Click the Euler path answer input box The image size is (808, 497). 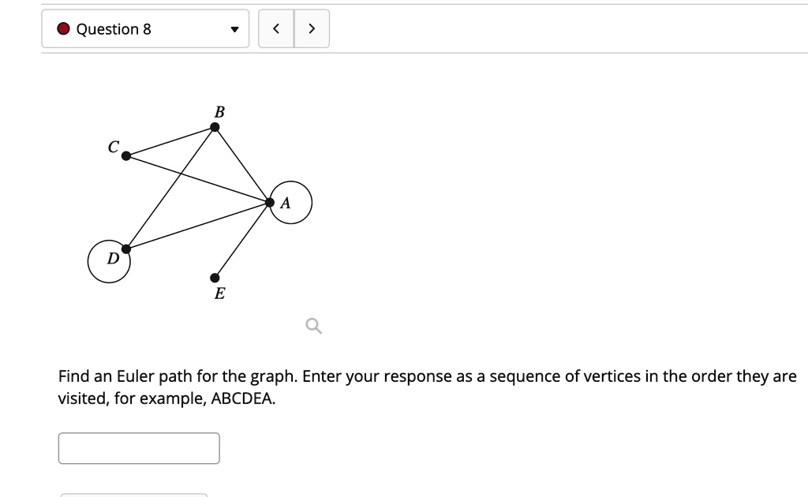139,447
